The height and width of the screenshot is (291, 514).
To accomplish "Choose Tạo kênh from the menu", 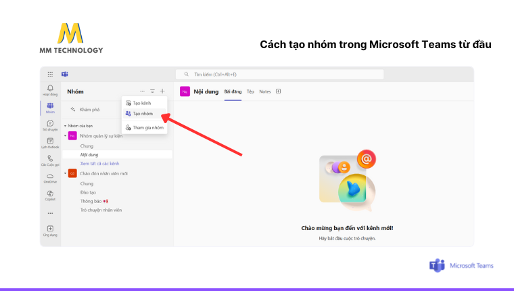I will [x=144, y=103].
